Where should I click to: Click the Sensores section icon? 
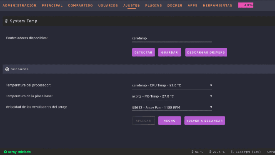(7, 69)
